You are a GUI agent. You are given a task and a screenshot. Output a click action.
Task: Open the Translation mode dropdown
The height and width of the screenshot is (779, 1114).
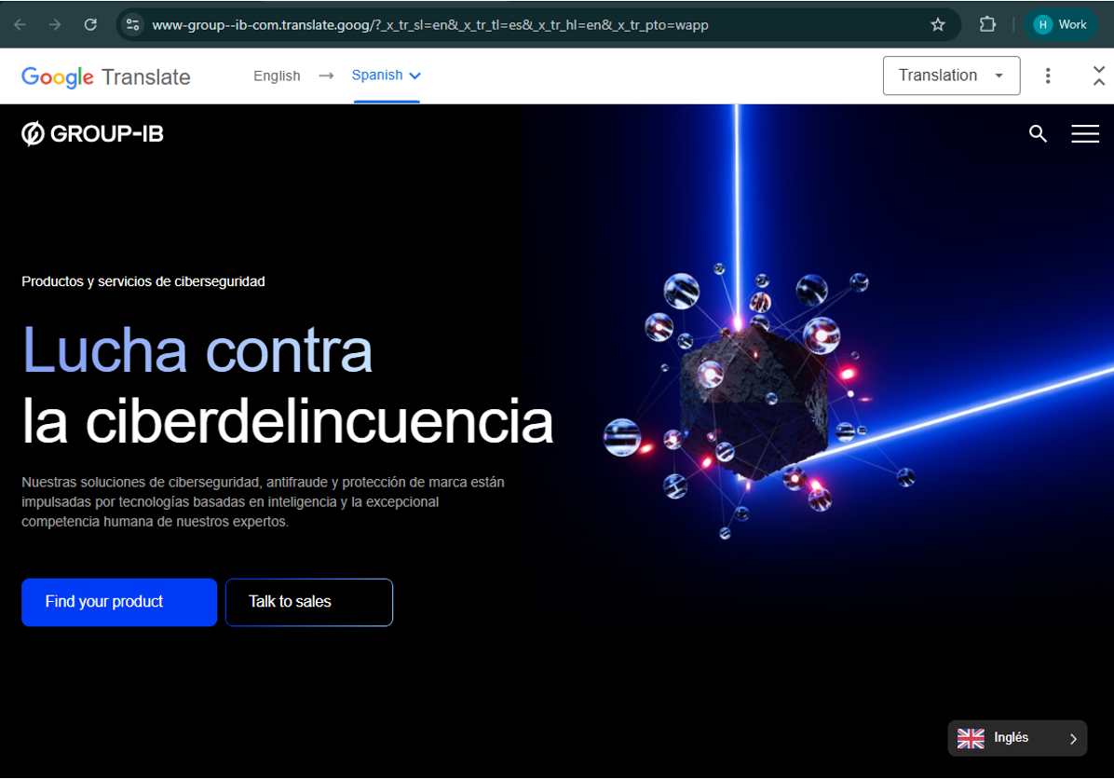(951, 75)
